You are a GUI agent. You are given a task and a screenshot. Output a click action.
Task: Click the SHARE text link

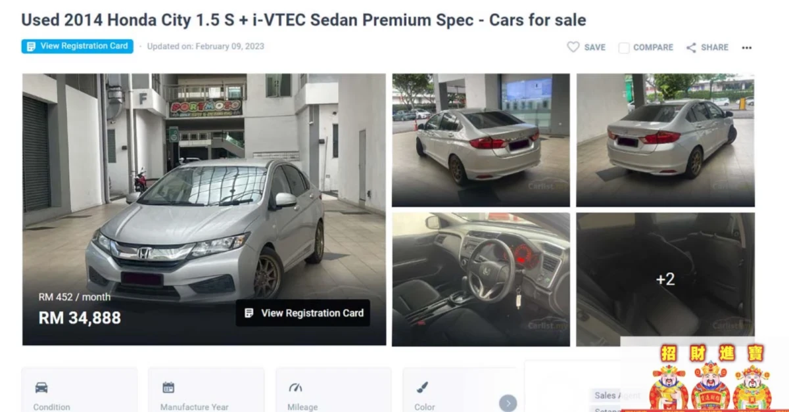(715, 47)
